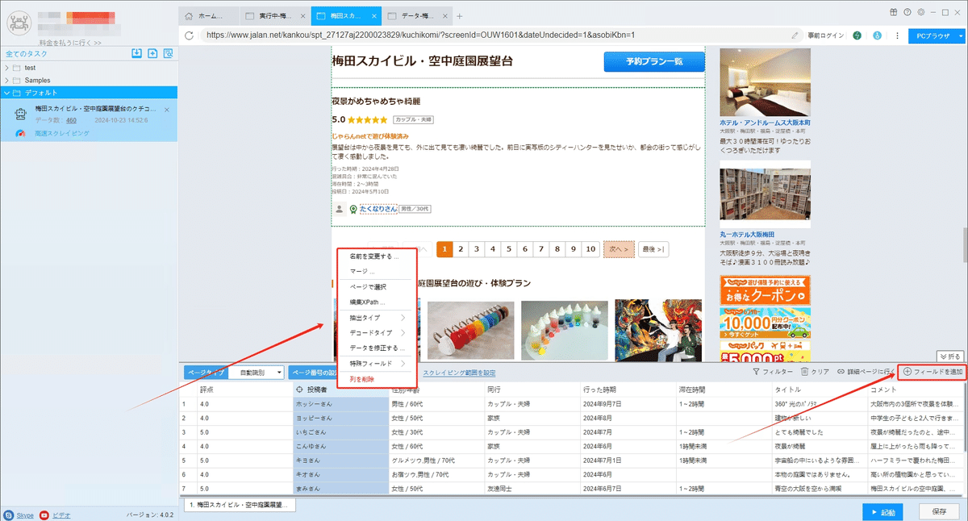
Task: Close the データ tab
Action: tap(445, 16)
